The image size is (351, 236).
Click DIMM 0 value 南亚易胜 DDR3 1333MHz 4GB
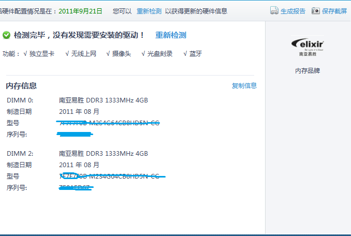click(104, 100)
